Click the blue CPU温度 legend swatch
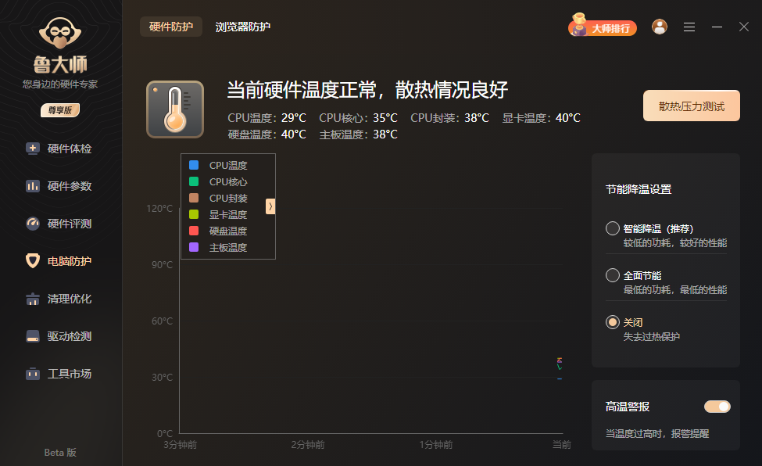The height and width of the screenshot is (466, 762). [193, 165]
